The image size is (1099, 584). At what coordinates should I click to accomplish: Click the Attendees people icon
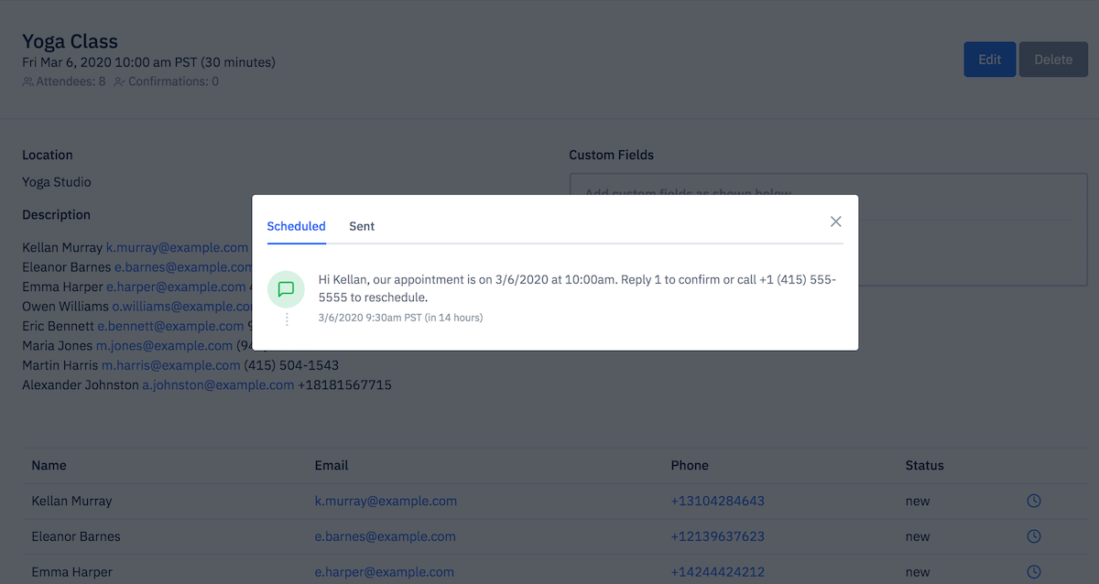tap(27, 81)
